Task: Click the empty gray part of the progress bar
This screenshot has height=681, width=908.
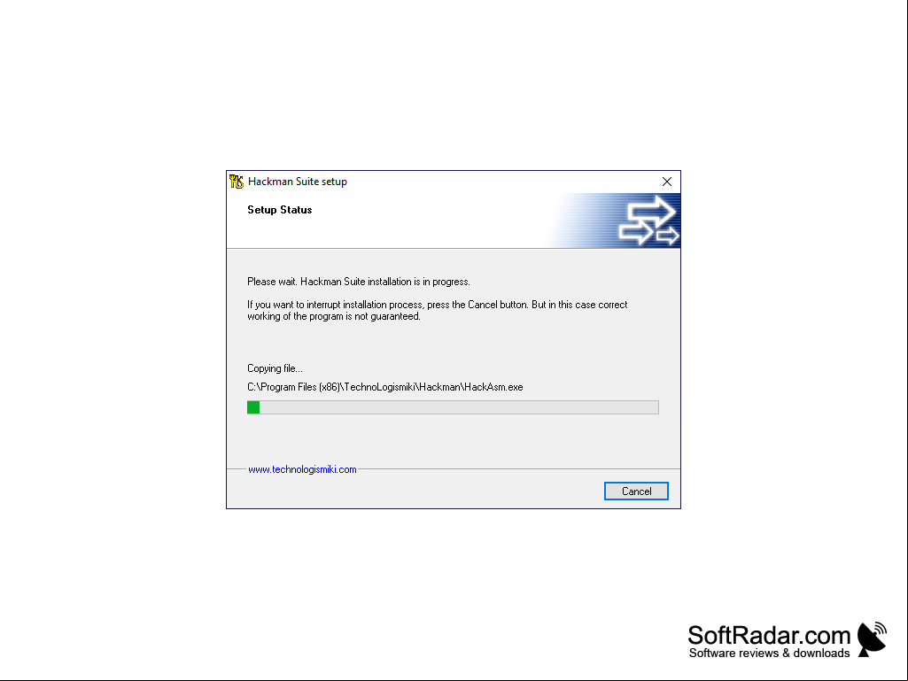Action: [x=459, y=407]
